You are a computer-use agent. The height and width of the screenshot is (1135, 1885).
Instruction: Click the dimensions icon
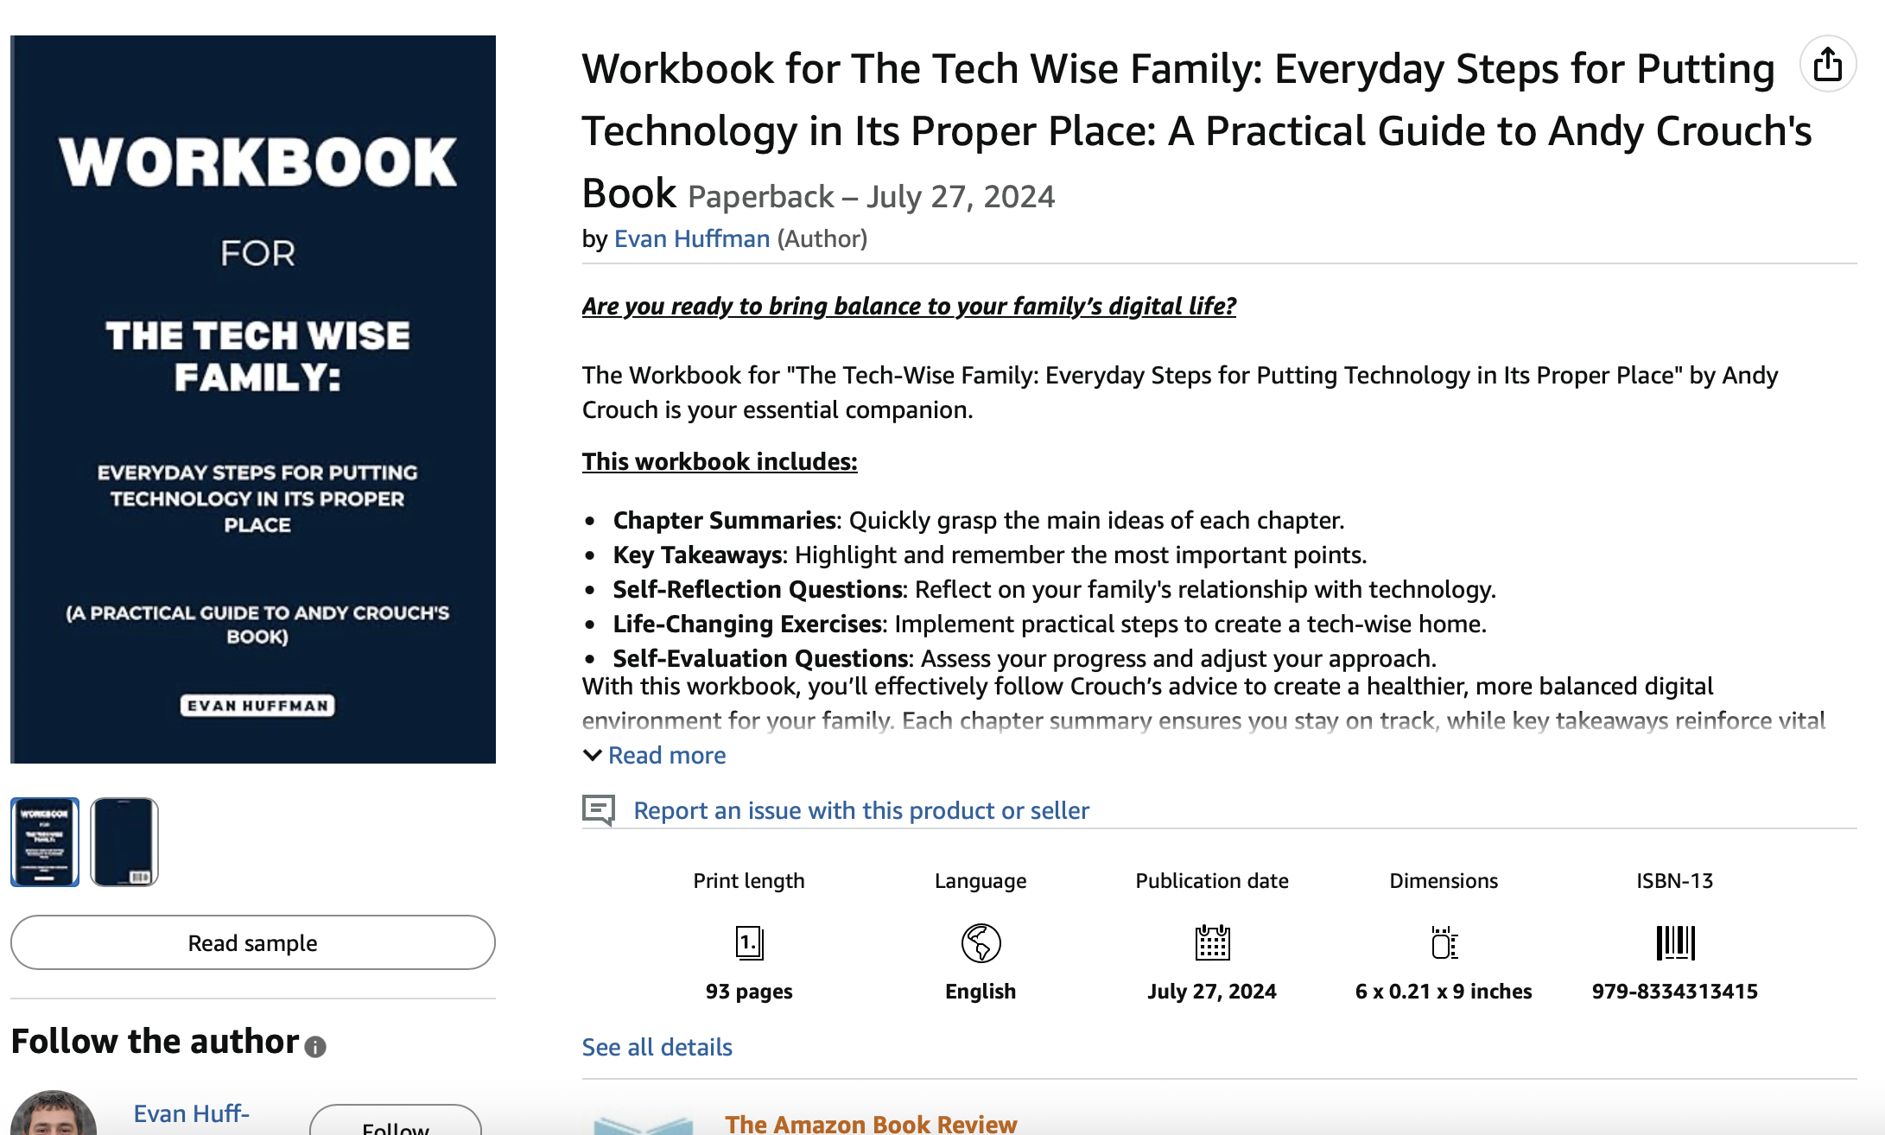pos(1444,942)
